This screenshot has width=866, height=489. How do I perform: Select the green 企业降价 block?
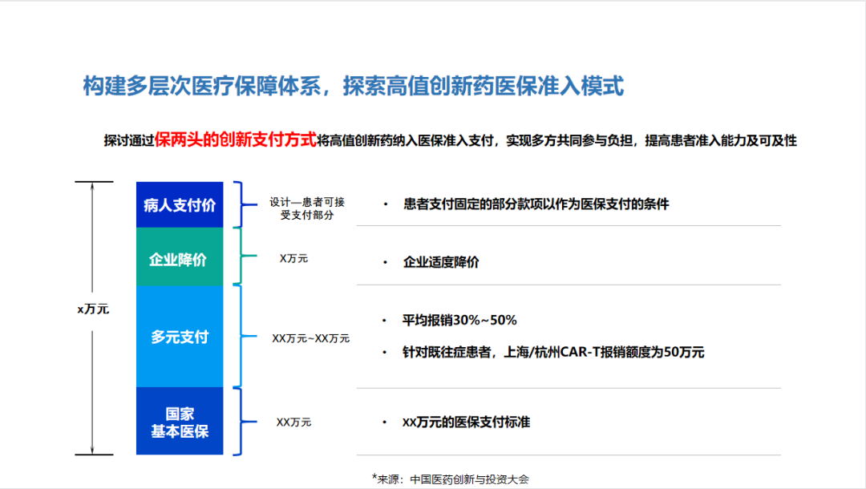click(180, 258)
